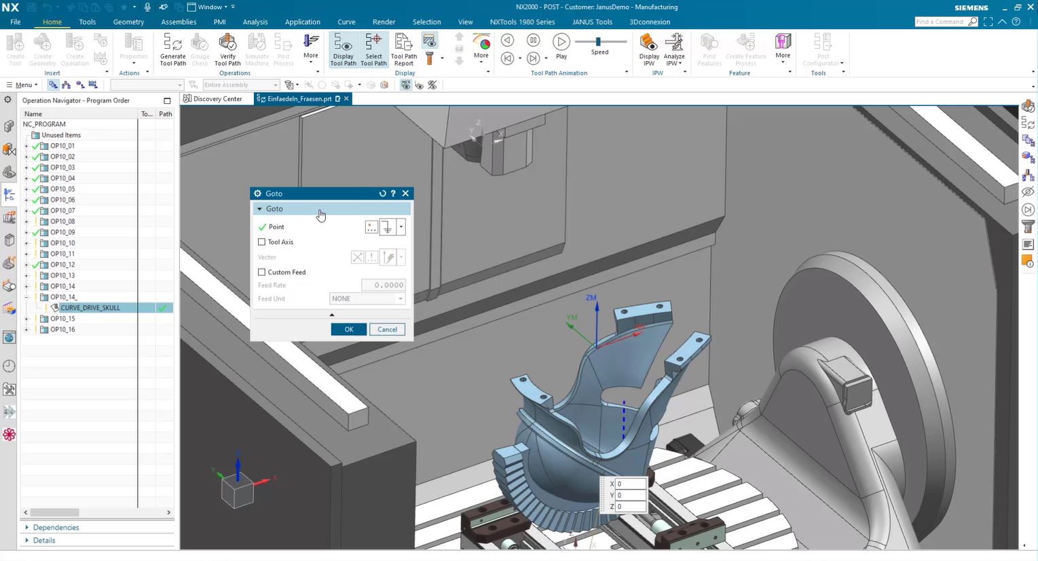The width and height of the screenshot is (1038, 561).
Task: Open Verify Tool Path
Action: point(227,50)
